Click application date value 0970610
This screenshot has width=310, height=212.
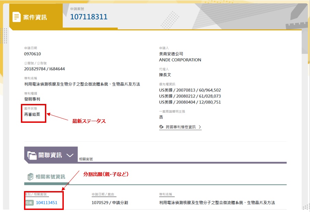click(33, 54)
